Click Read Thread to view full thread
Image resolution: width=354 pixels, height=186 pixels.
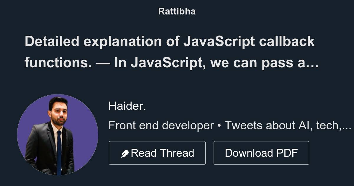click(157, 153)
